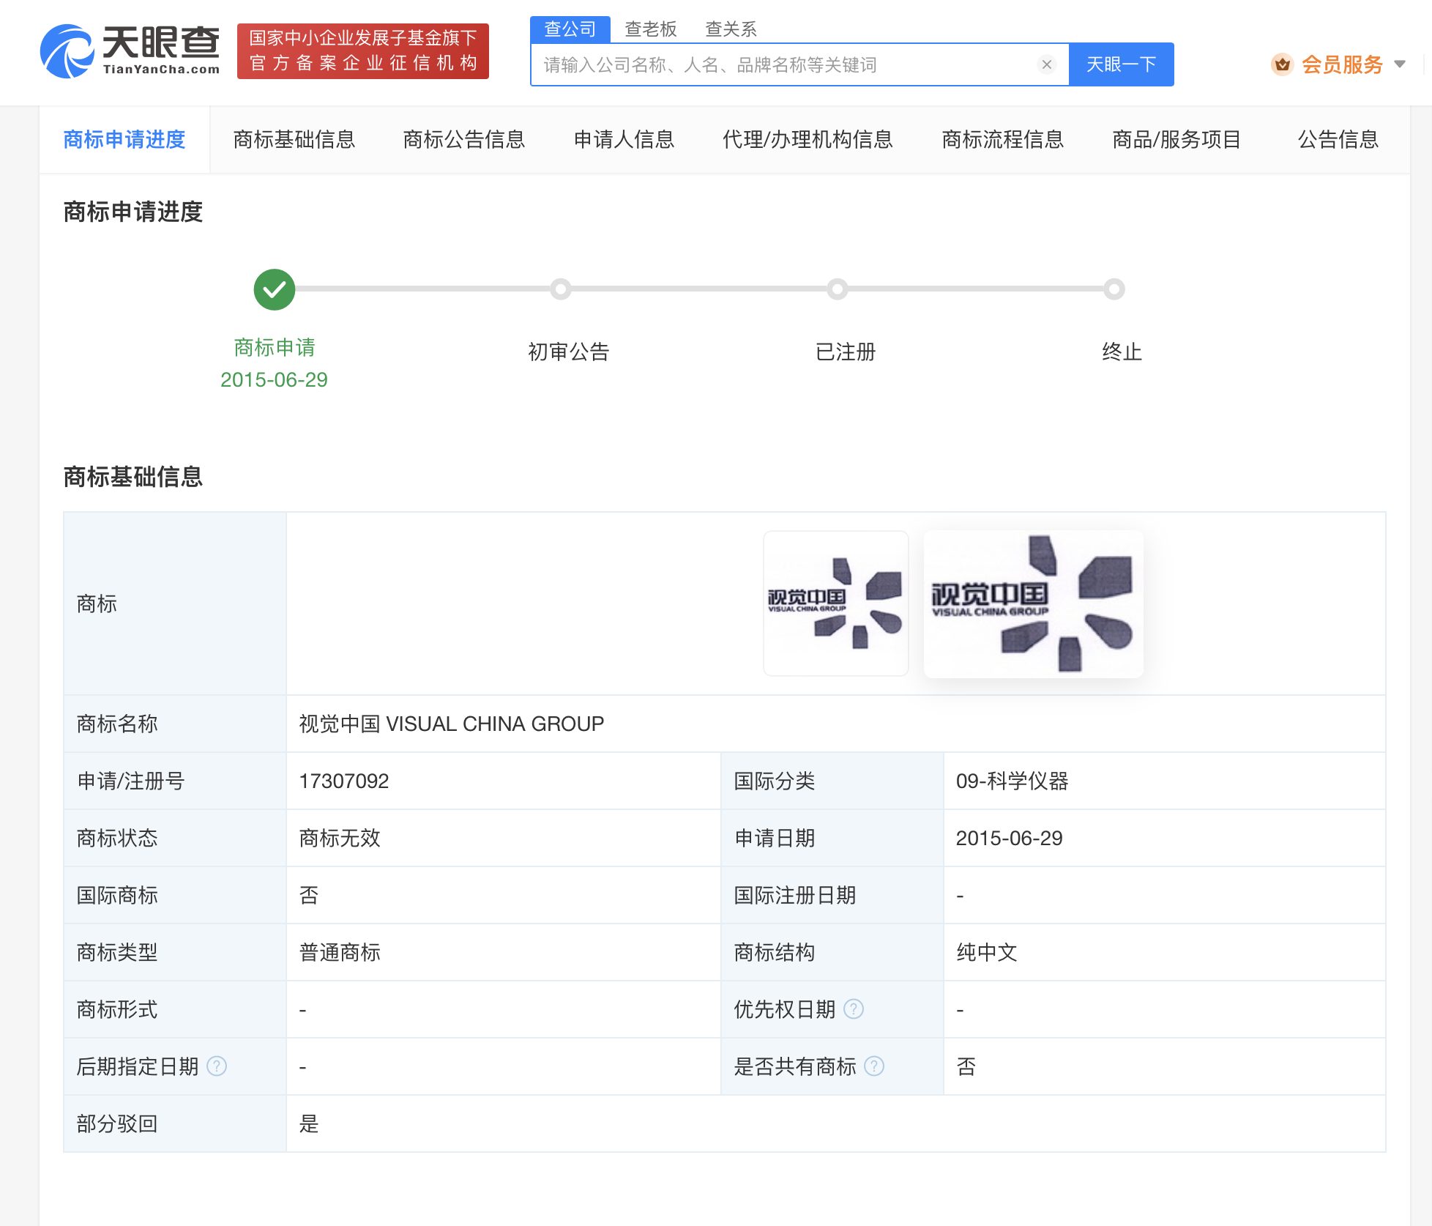Click the crown icon beside 会员服务
Screen dimensions: 1432x1226
[x=1282, y=64]
